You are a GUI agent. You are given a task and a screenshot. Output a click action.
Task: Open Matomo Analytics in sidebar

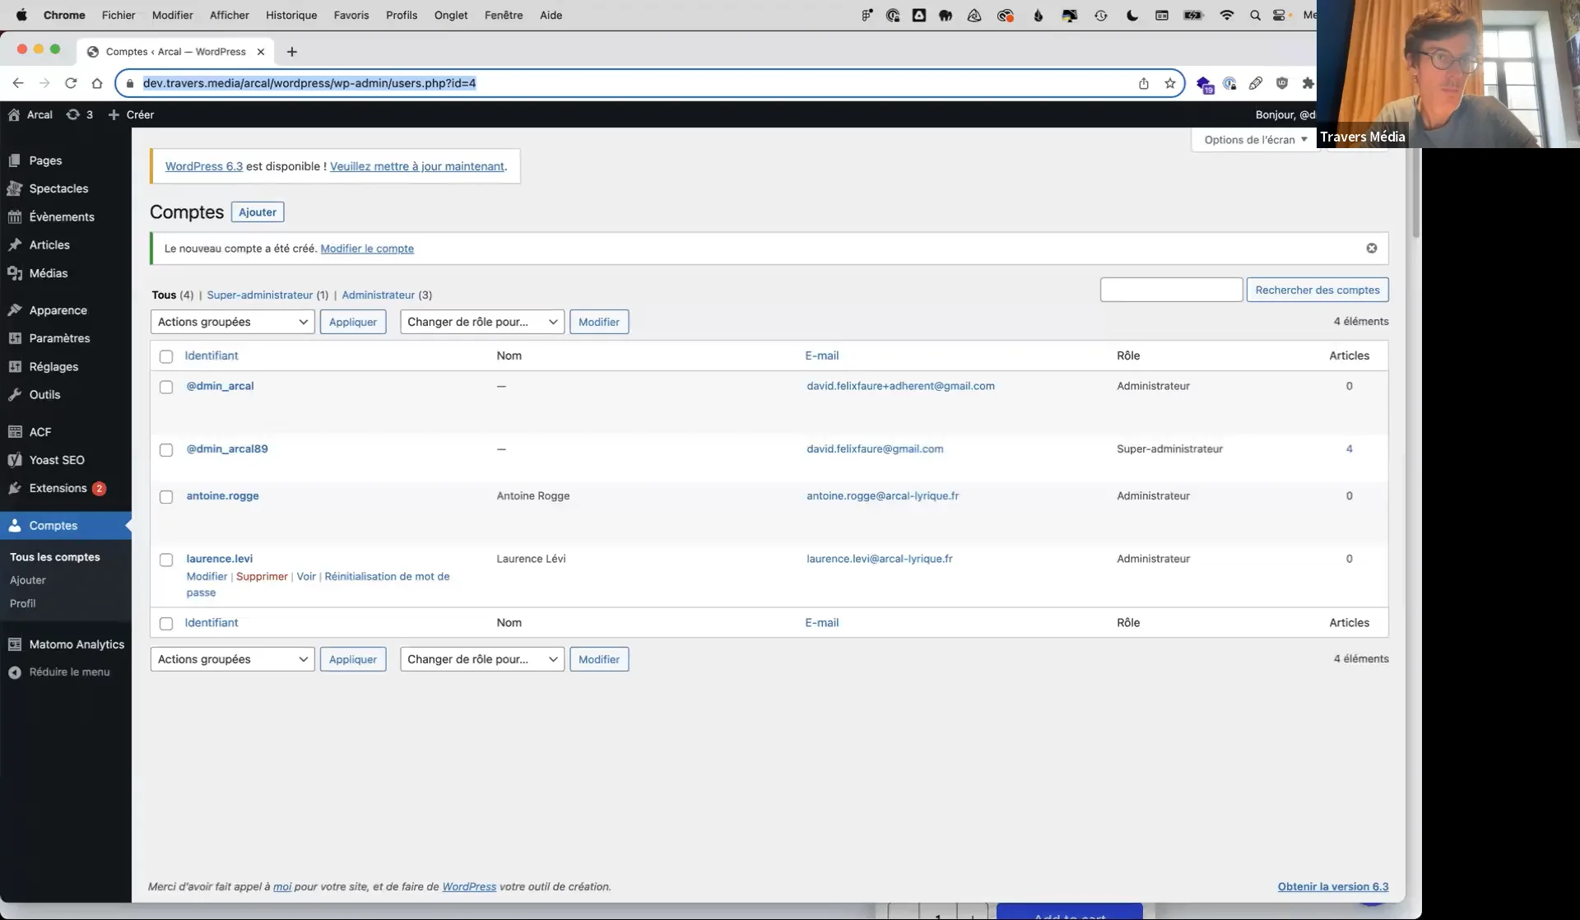coord(76,644)
